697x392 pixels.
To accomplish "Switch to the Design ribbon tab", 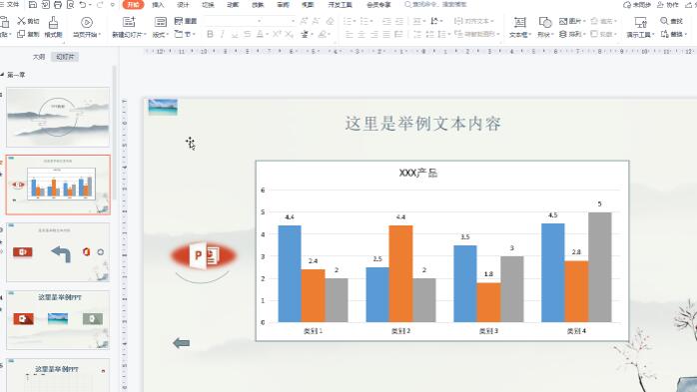I will pyautogui.click(x=183, y=4).
